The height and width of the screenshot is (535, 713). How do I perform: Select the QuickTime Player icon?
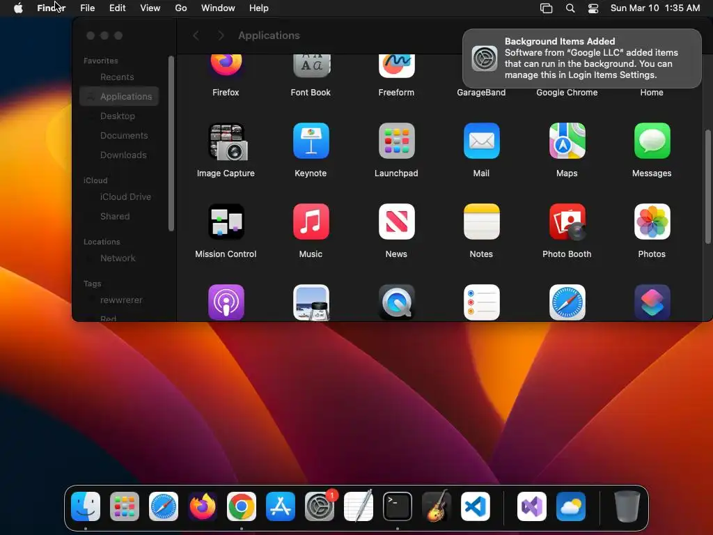396,302
